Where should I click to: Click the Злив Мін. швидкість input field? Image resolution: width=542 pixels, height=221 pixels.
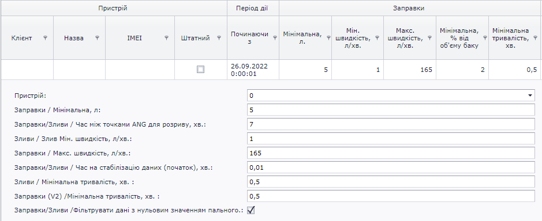391,139
